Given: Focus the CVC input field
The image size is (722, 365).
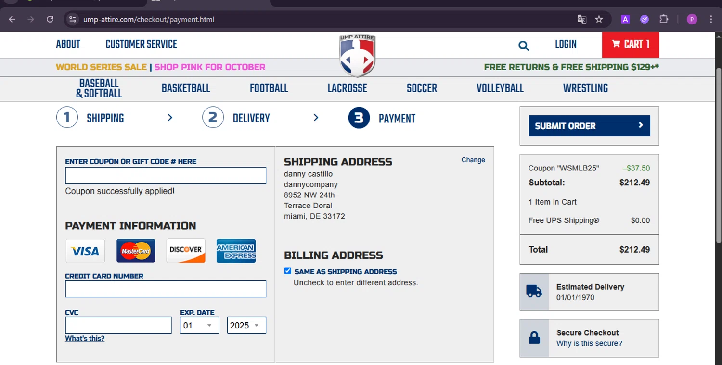Looking at the screenshot, I should (118, 325).
